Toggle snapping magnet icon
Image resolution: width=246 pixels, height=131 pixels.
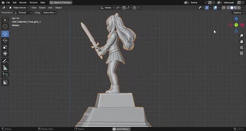pos(124,8)
